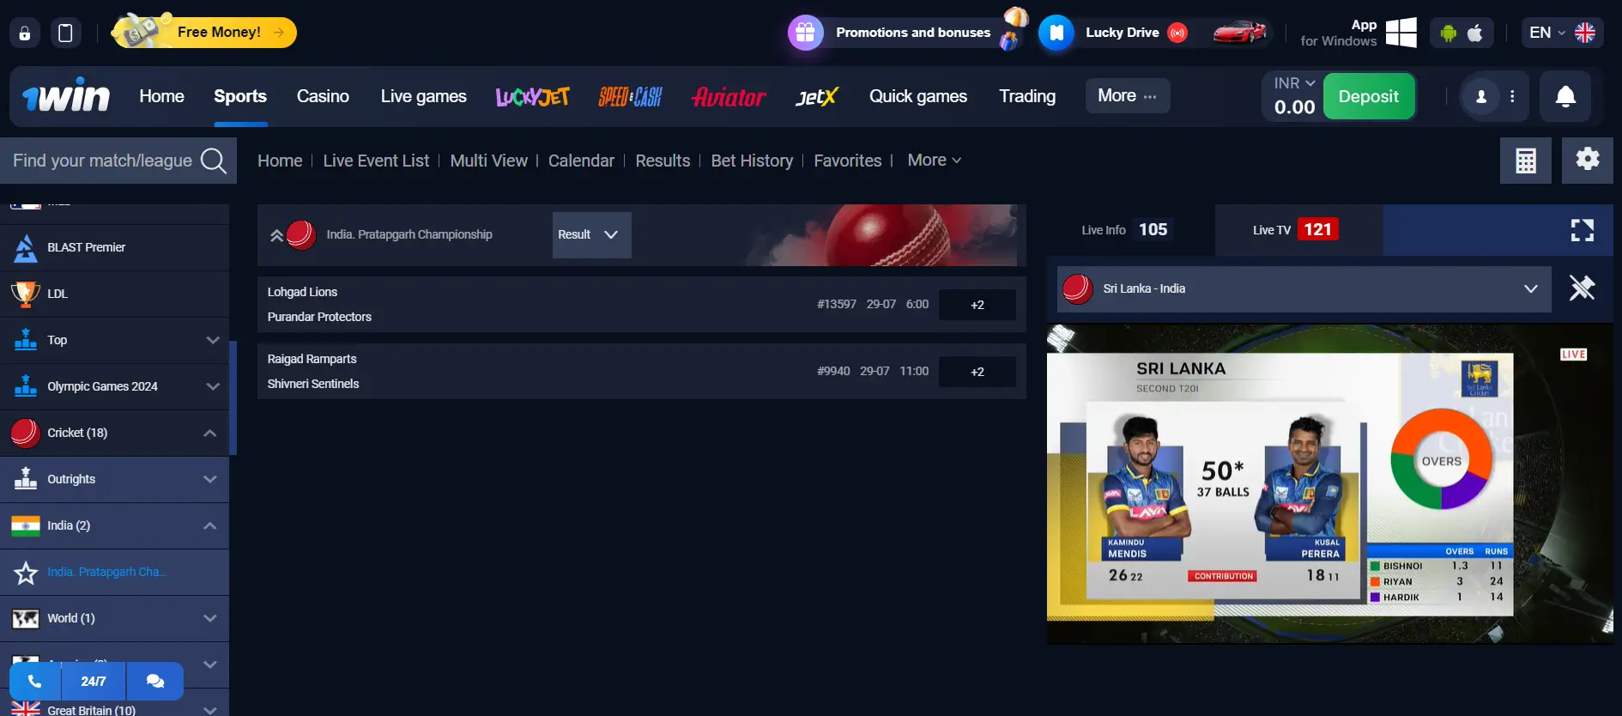
Task: Click the green Deposit button
Action: (x=1368, y=96)
